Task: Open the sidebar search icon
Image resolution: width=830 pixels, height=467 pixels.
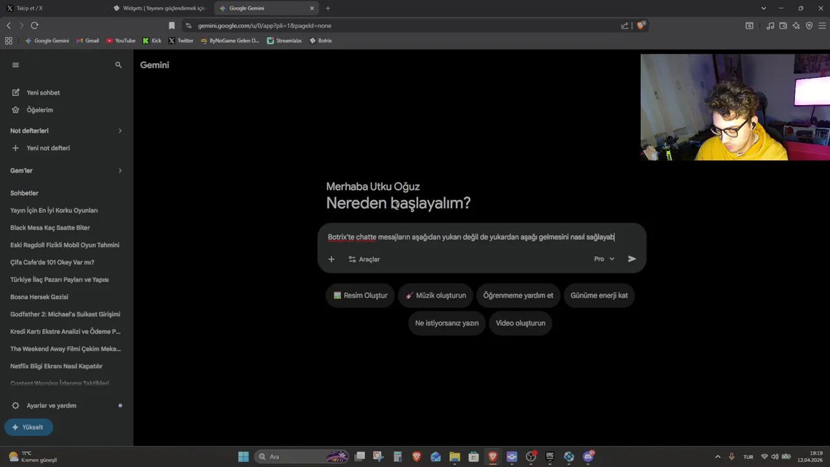Action: tap(118, 65)
